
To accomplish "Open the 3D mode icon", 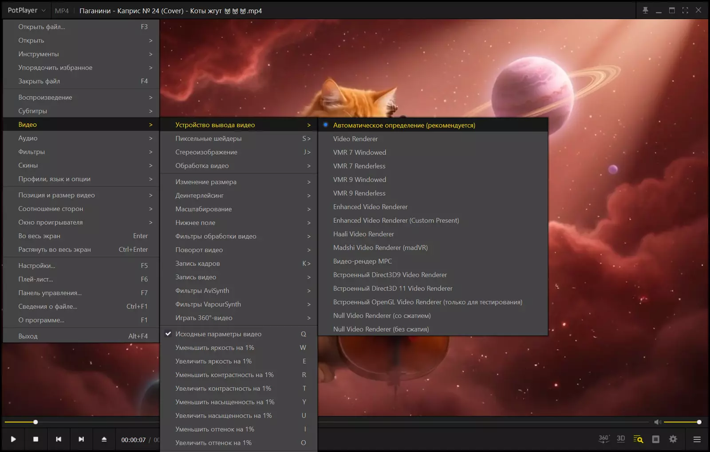I will click(x=621, y=439).
